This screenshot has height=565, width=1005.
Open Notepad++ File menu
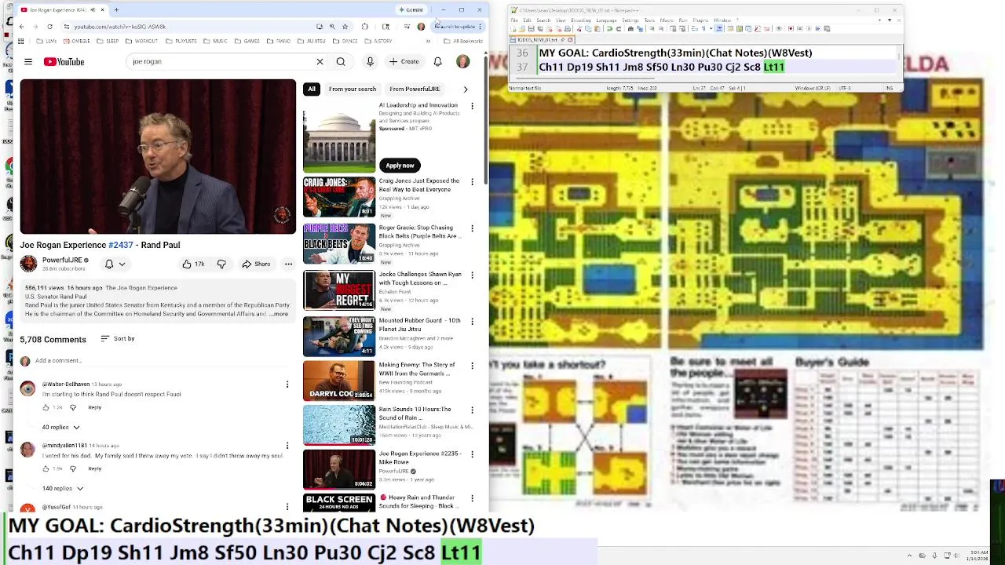pyautogui.click(x=514, y=20)
